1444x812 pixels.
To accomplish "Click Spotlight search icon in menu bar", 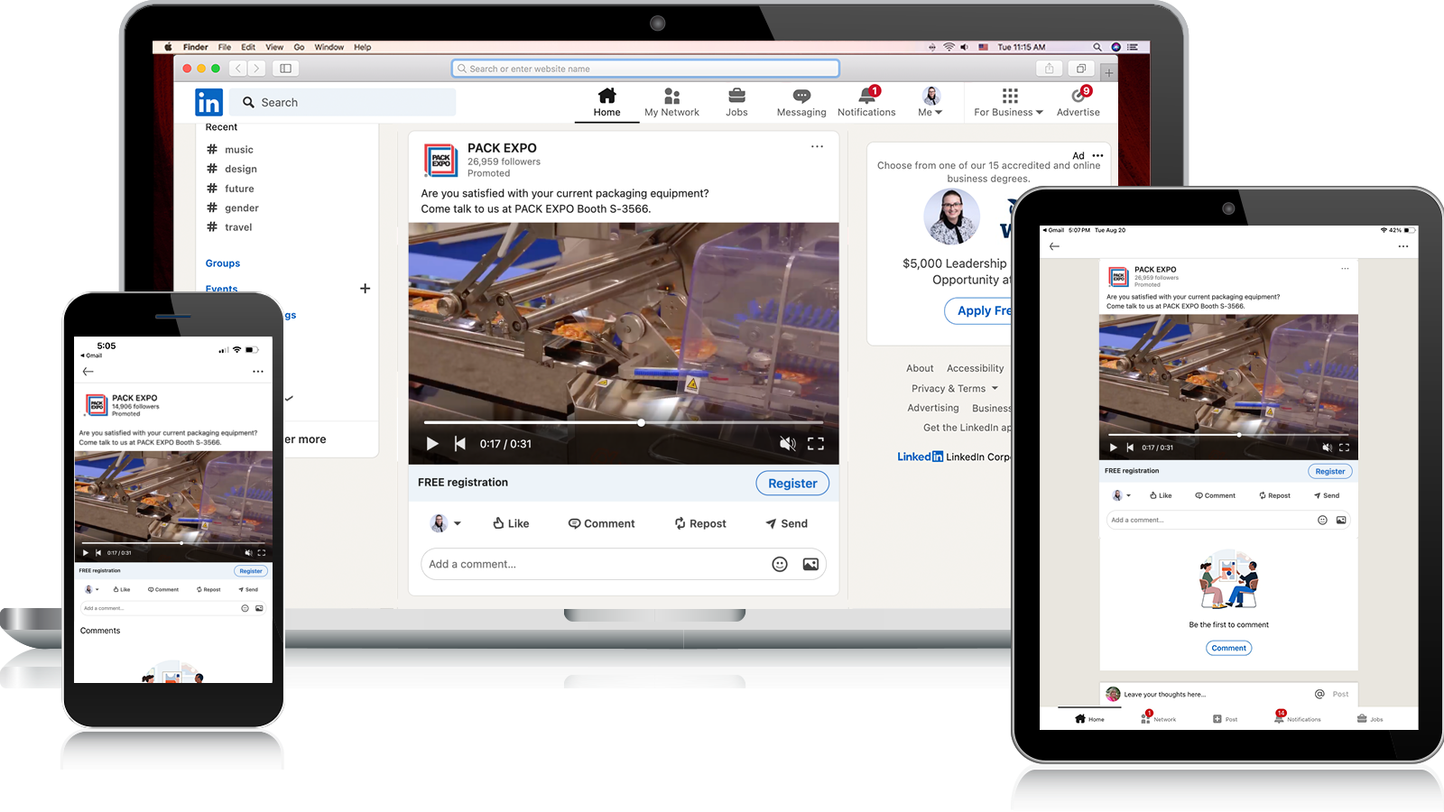I will pyautogui.click(x=1097, y=47).
